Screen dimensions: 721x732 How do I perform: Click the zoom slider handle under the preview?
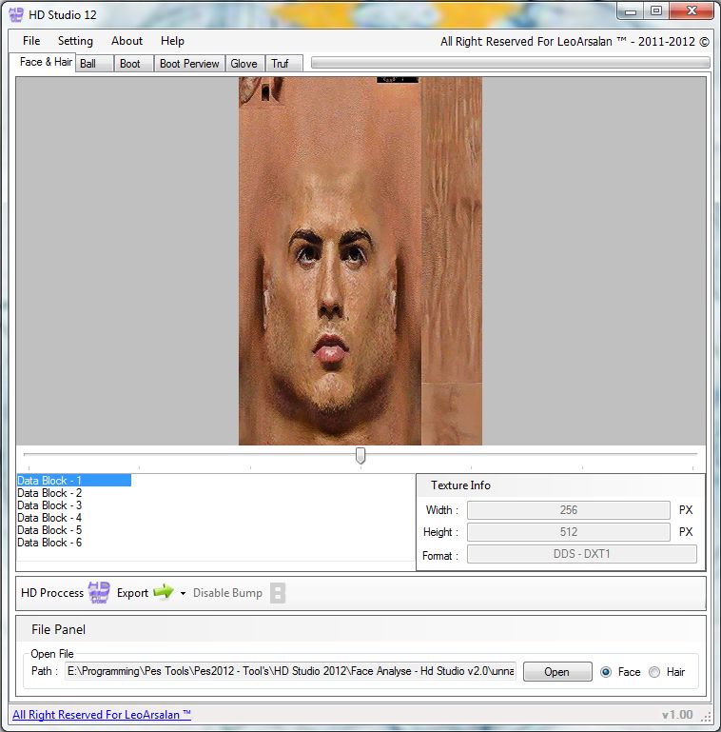[360, 456]
